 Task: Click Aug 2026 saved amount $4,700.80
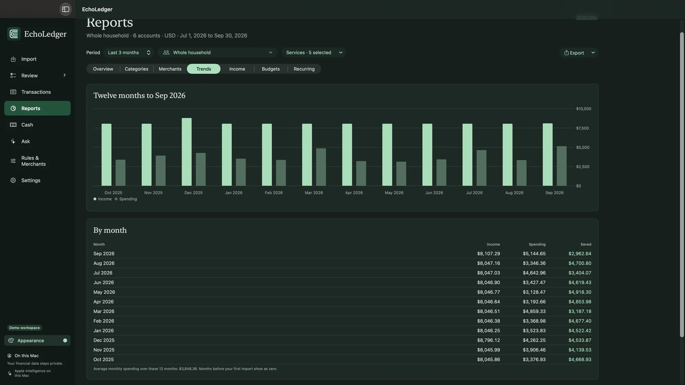tap(580, 264)
